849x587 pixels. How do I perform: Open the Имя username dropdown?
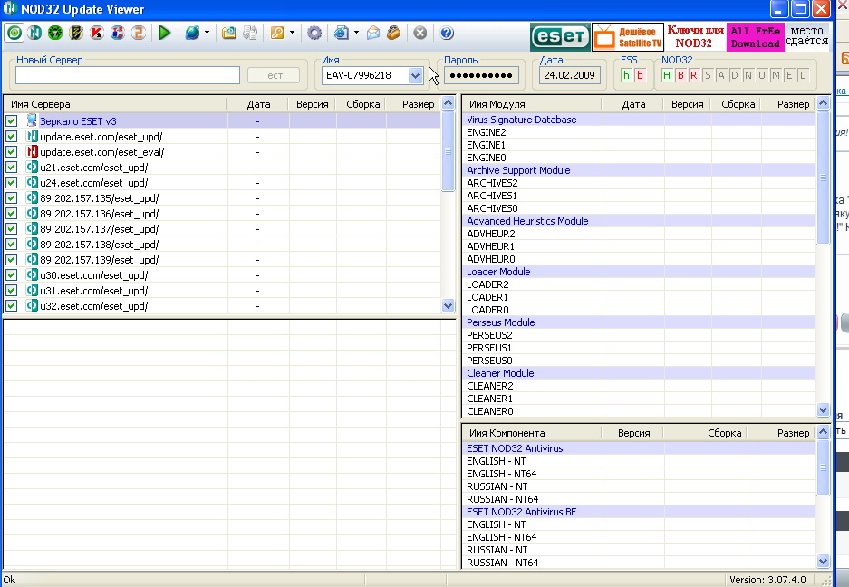415,76
